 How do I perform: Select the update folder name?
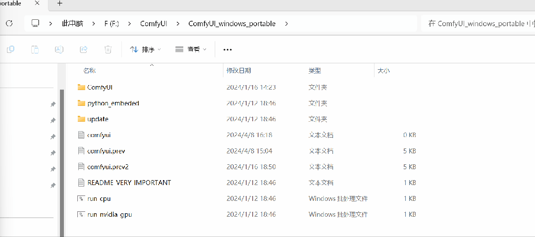coord(98,119)
